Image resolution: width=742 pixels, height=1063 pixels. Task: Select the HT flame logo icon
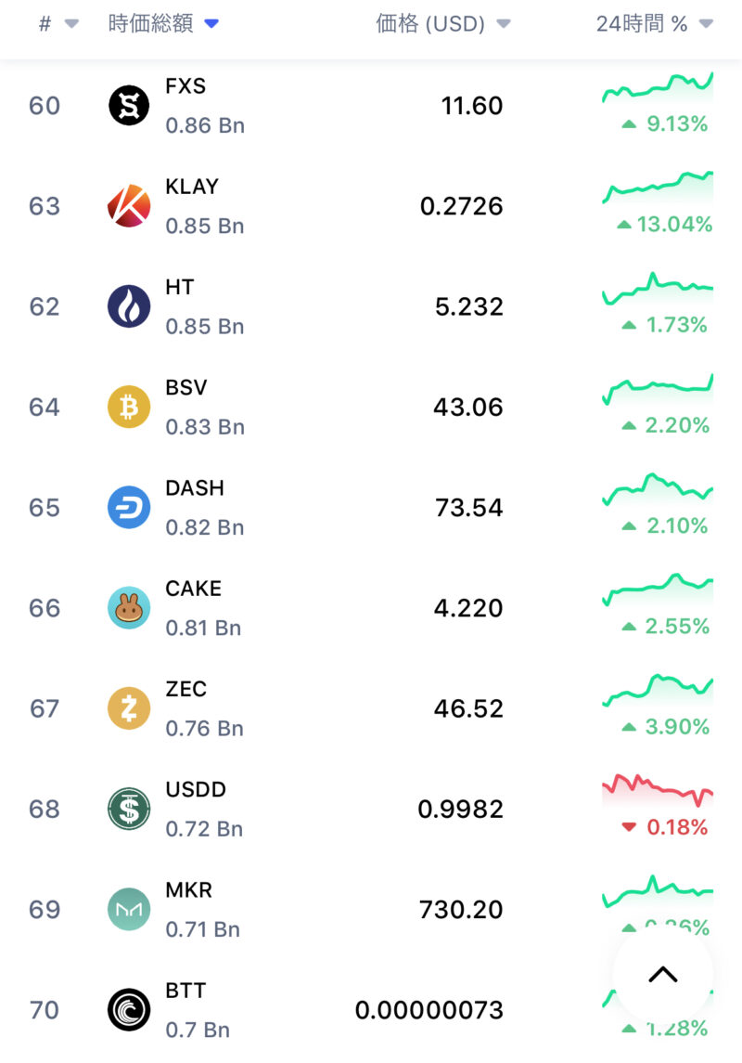(129, 306)
